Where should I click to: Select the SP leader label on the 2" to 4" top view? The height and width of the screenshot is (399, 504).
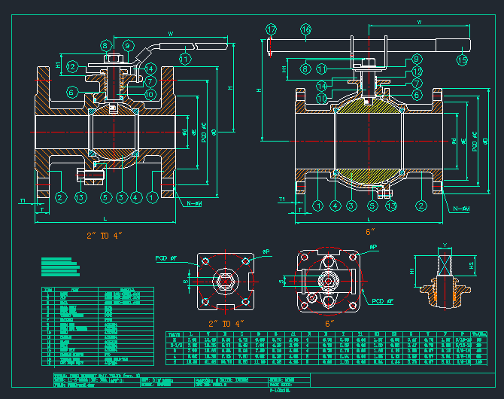266,252
